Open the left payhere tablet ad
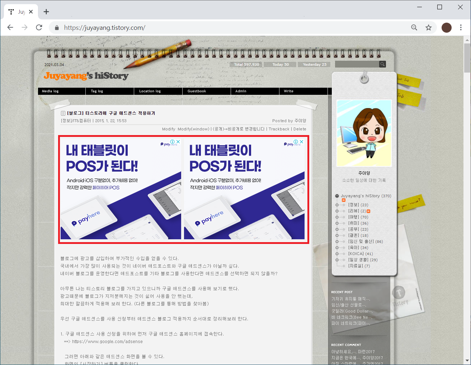The width and height of the screenshot is (471, 365). point(121,189)
